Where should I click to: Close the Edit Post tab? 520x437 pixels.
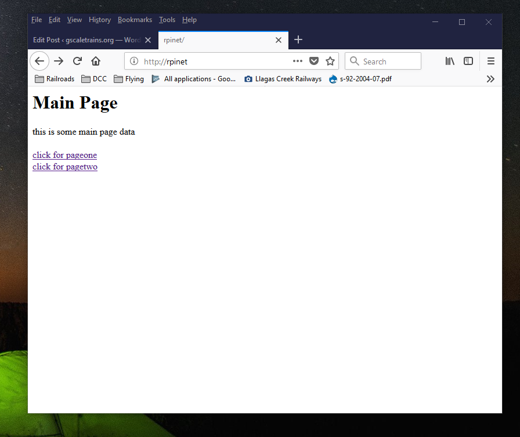point(148,40)
